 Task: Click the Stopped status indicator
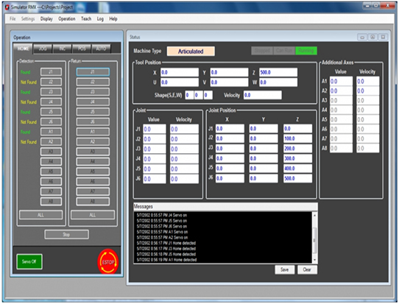pos(262,51)
